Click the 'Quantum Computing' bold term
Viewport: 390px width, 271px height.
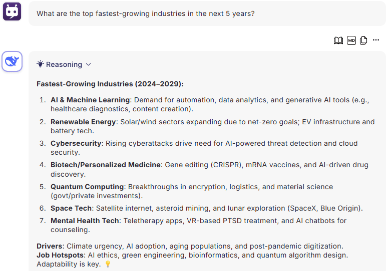coord(87,187)
